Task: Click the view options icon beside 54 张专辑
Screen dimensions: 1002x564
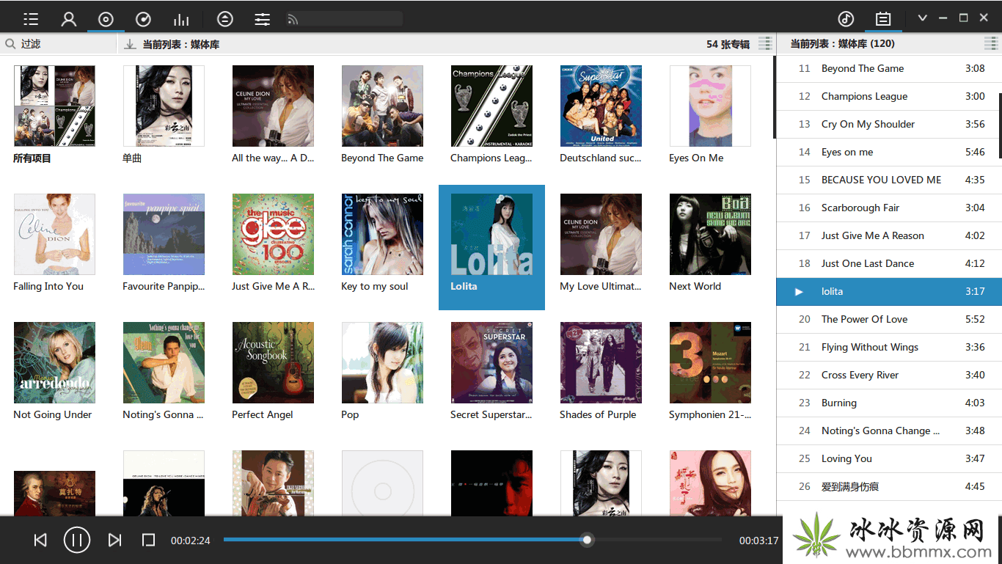Action: tap(765, 44)
